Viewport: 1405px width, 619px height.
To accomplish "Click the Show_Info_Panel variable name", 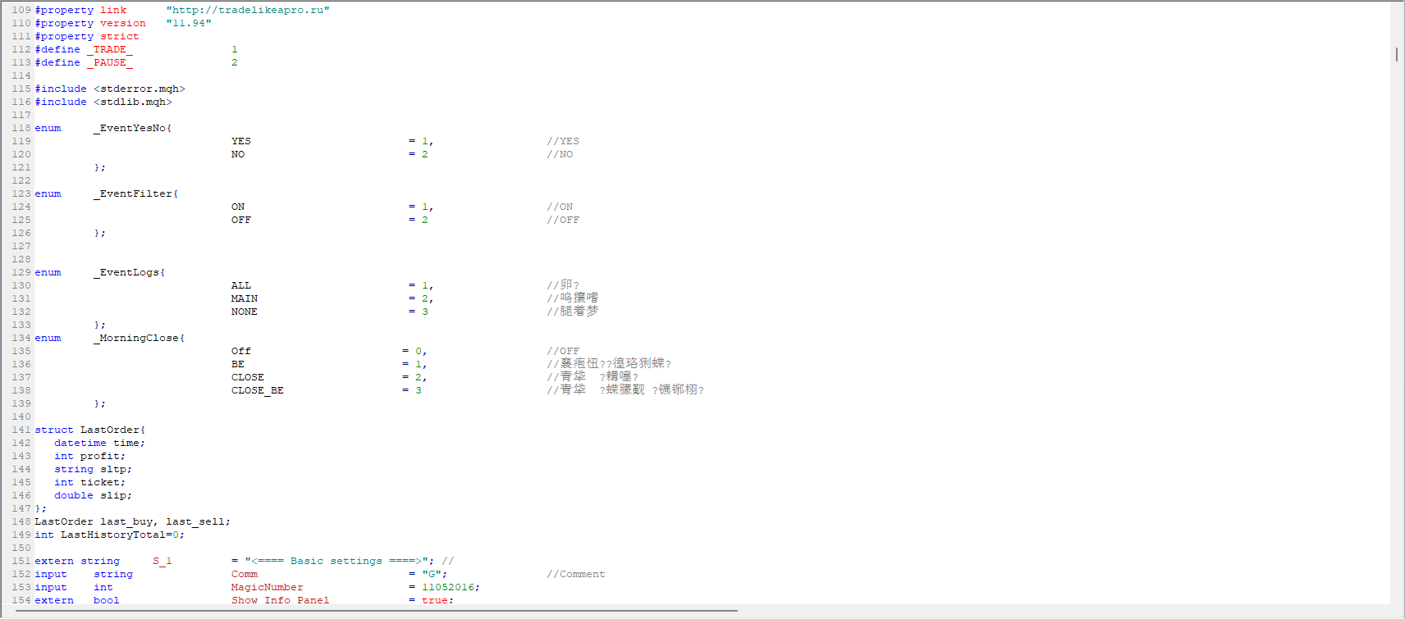I will 281,600.
